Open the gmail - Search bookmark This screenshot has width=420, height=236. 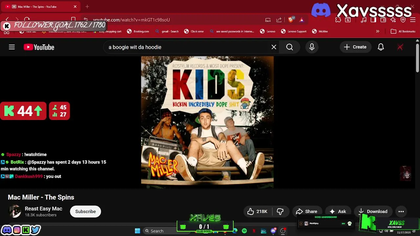[167, 31]
